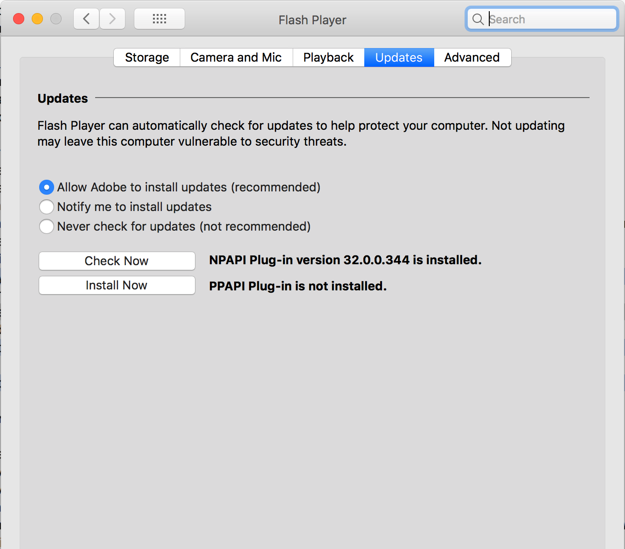Click NPAPI Plug-in version 32.0.0.344 text
The height and width of the screenshot is (549, 625).
(345, 260)
